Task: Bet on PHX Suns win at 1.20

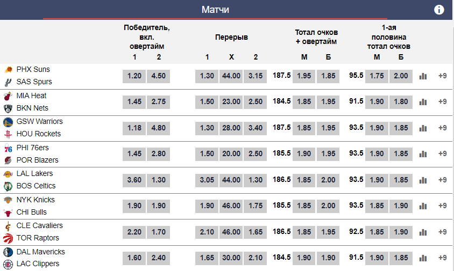Action: (x=134, y=76)
